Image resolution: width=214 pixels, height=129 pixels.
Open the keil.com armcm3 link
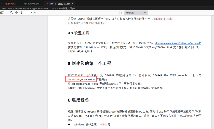pos(178,43)
